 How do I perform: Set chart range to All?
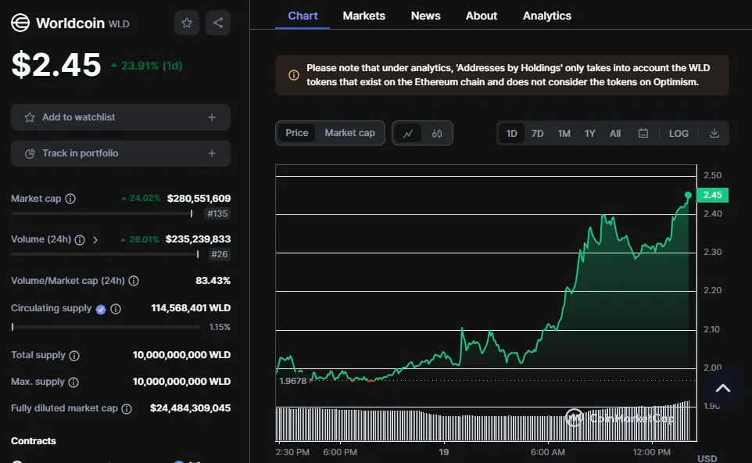tap(615, 134)
